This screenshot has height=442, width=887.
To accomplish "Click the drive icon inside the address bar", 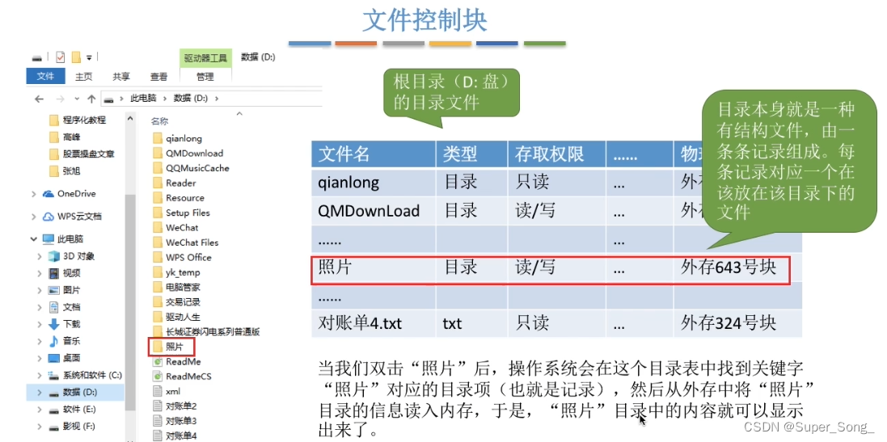I will [x=109, y=99].
